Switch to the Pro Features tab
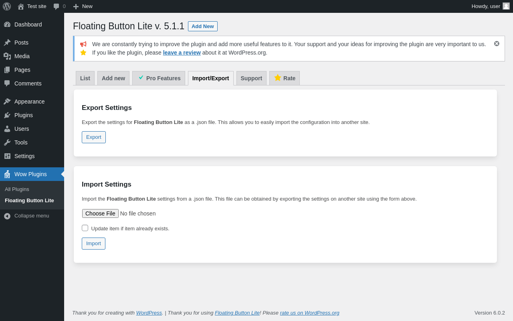 [159, 78]
